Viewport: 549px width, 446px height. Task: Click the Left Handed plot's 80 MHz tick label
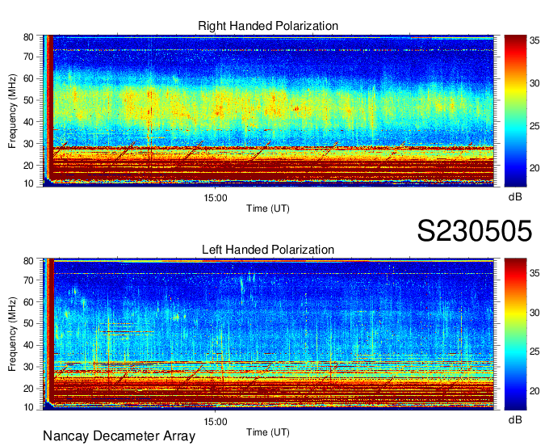click(28, 261)
